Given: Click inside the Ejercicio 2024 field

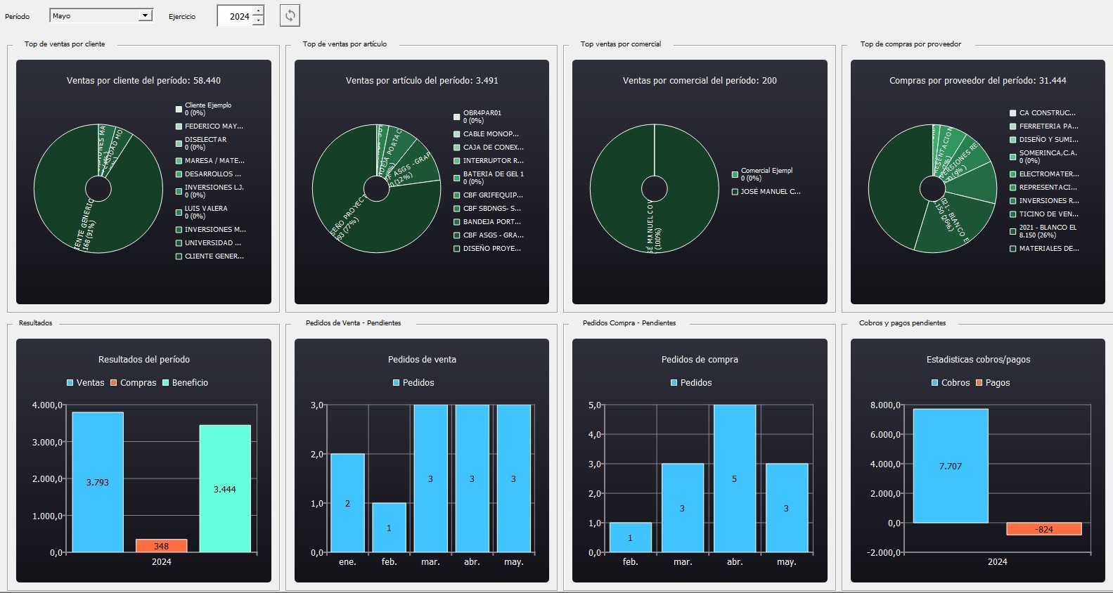Looking at the screenshot, I should click(x=236, y=16).
